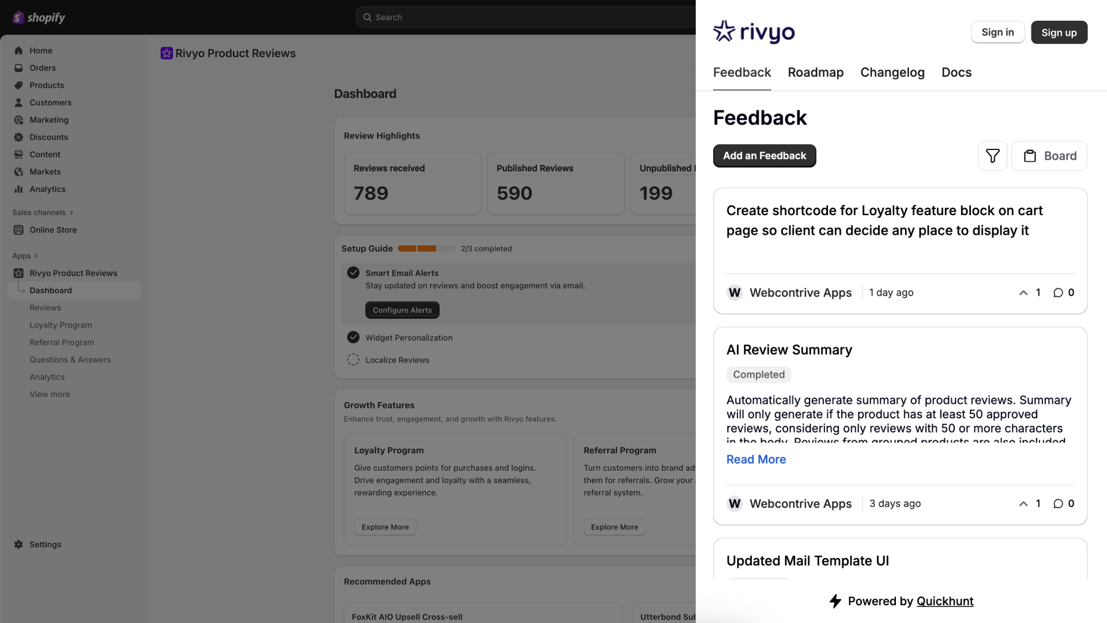The image size is (1107, 623).
Task: Click the Content icon in sidebar
Action: [18, 155]
